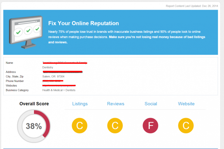The image size is (224, 149).
Task: Click the Websites label
Action: click(x=11, y=86)
